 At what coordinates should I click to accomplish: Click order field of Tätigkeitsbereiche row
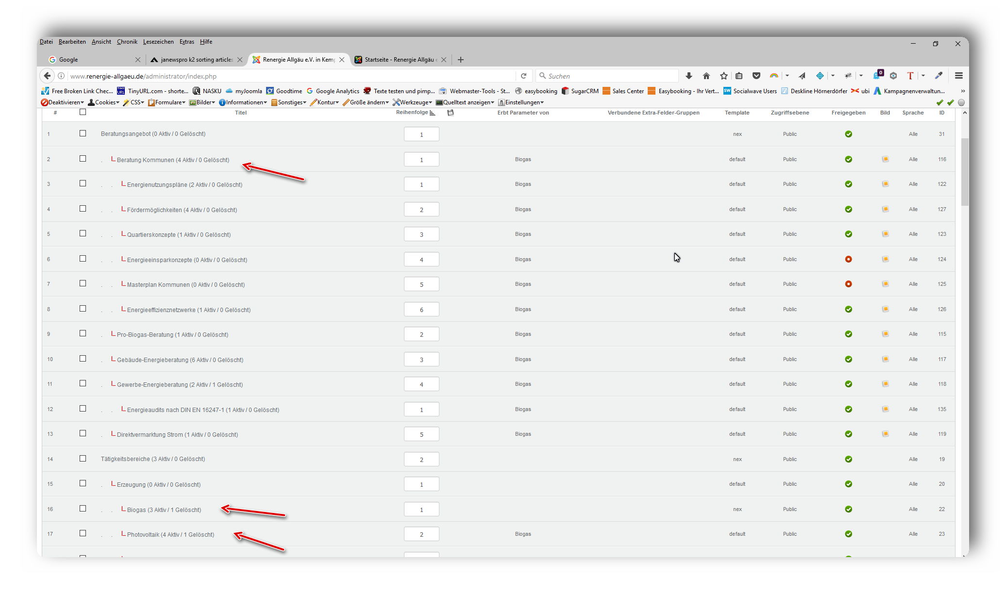[x=421, y=459]
